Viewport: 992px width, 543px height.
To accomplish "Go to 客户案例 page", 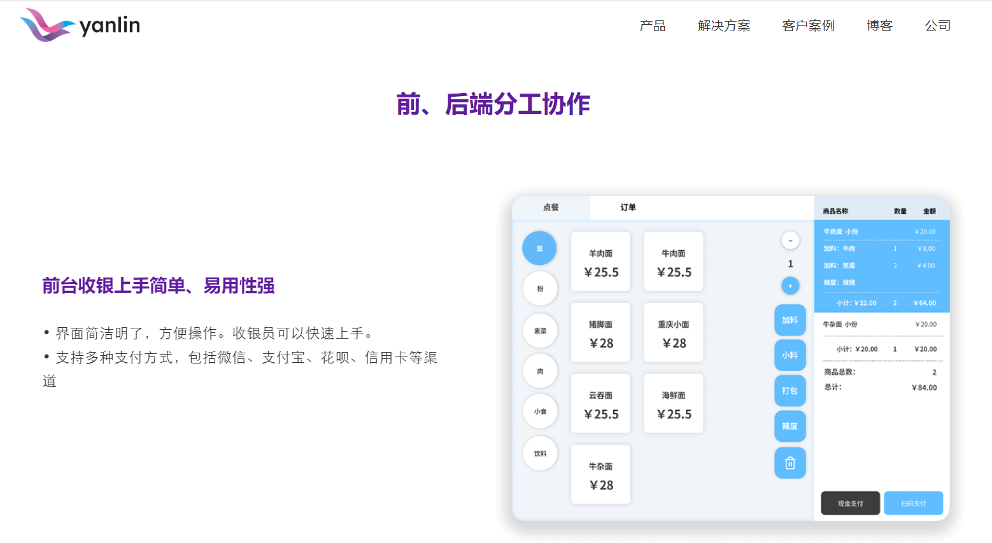I will (808, 26).
